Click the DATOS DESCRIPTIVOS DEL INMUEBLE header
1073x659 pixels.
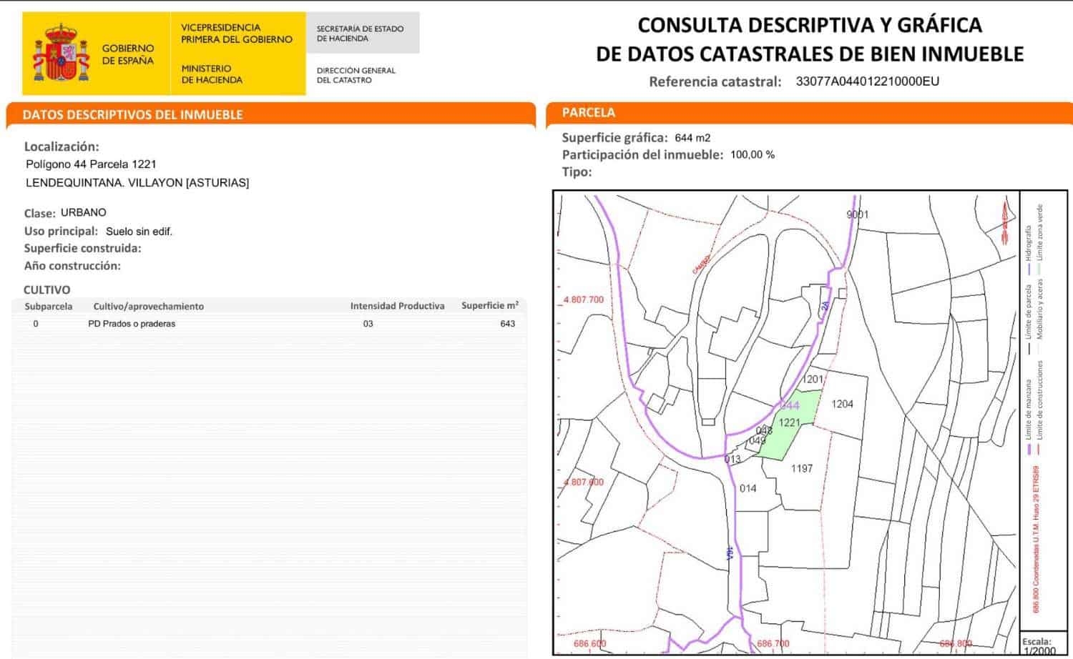point(133,114)
